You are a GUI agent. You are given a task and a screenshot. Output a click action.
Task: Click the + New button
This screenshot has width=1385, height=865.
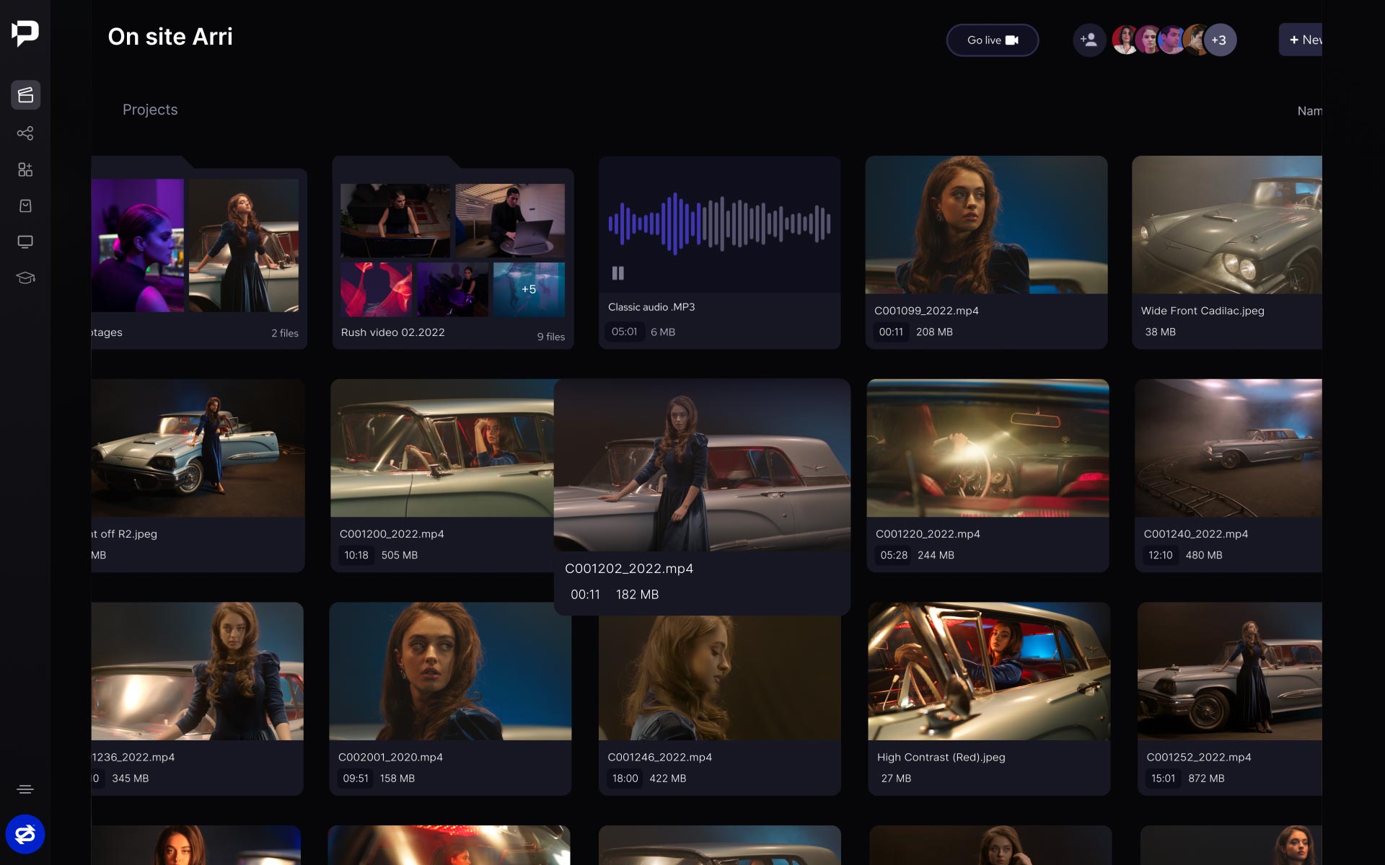tap(1301, 40)
